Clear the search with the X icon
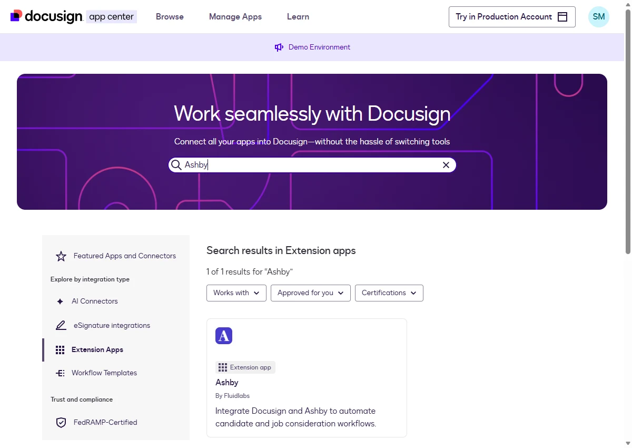 (446, 165)
